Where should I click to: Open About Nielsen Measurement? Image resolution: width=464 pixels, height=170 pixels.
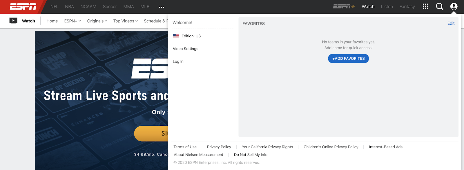point(198,155)
